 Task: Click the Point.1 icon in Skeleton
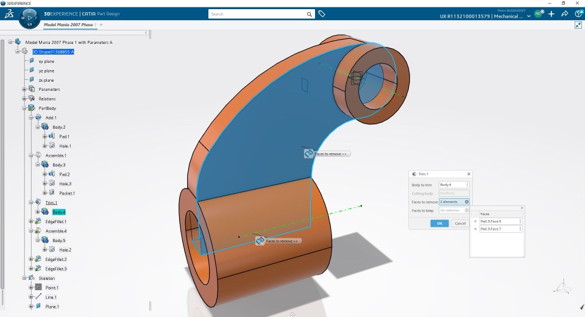(38, 287)
